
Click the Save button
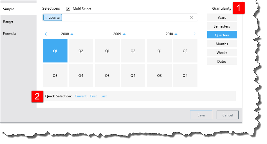(201, 115)
